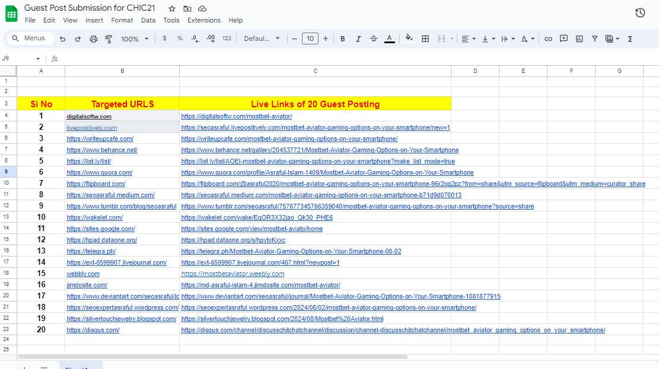This screenshot has width=659, height=369.
Task: Toggle bold formatting
Action: (x=342, y=39)
